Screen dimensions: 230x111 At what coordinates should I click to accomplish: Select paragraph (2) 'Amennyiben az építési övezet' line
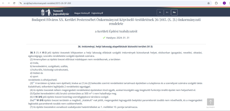[x=75, y=60]
